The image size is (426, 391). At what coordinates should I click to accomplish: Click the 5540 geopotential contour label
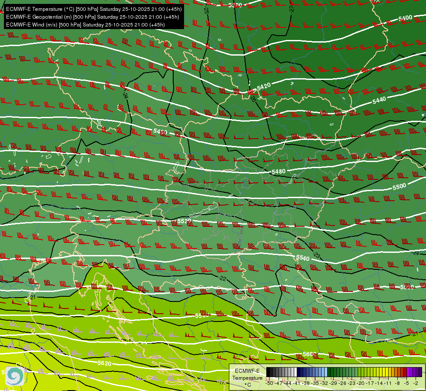[303, 258]
